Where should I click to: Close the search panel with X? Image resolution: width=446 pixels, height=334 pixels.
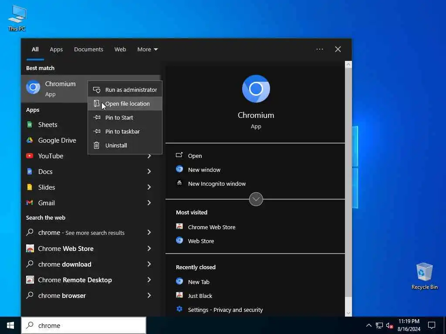coord(338,50)
